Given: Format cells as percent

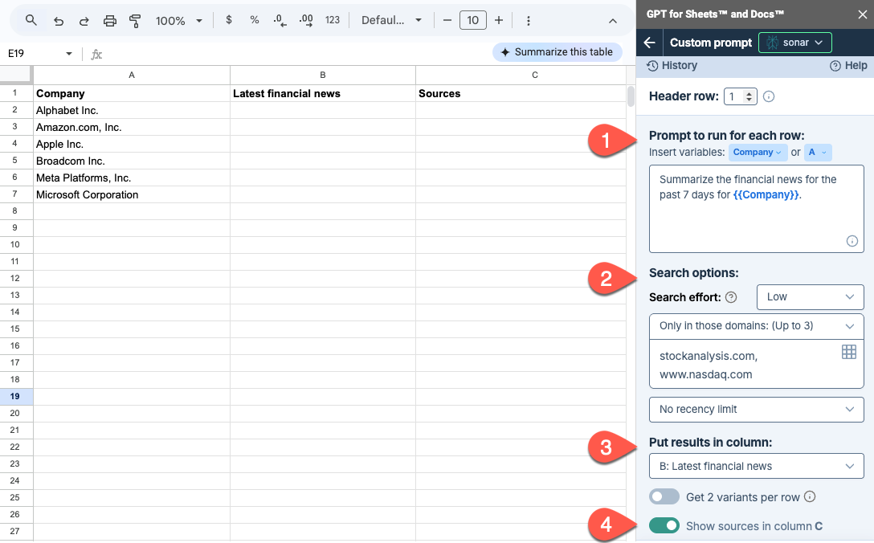Looking at the screenshot, I should point(254,20).
